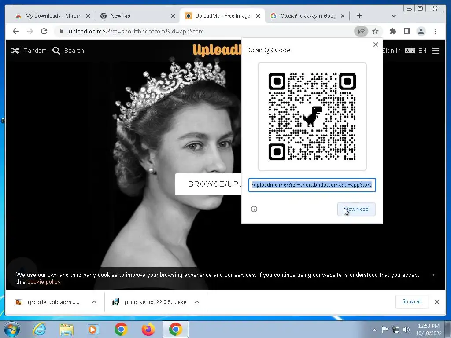Select the UploadMe - Free Image tab
The image size is (451, 338).
pyautogui.click(x=222, y=16)
